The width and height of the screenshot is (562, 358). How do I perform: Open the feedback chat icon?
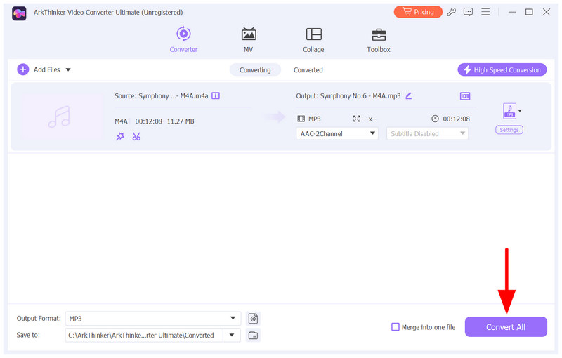[468, 12]
